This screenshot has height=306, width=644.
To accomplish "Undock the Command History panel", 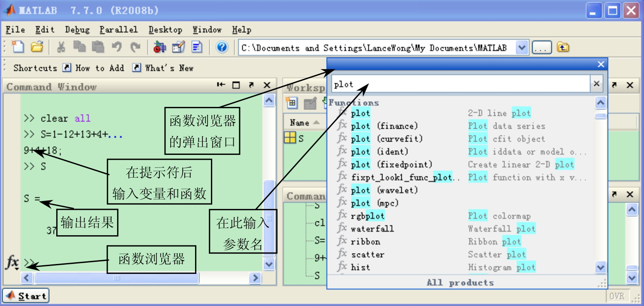I will tap(614, 194).
